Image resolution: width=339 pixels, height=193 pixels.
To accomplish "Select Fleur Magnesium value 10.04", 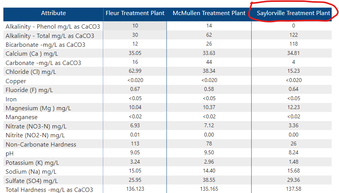I will [135, 107].
